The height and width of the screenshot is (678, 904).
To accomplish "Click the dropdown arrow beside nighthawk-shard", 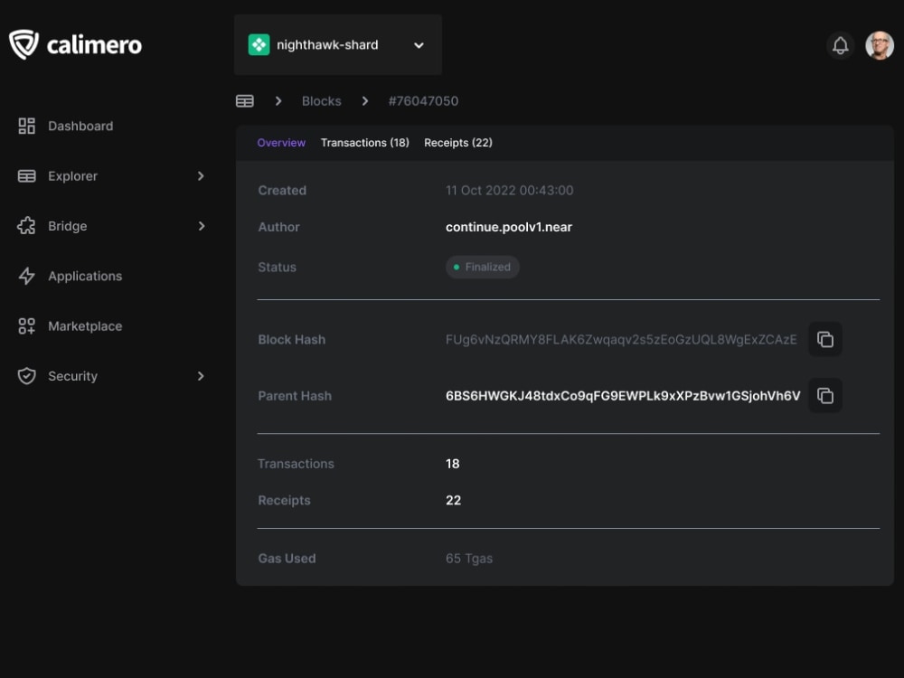I will pyautogui.click(x=419, y=45).
